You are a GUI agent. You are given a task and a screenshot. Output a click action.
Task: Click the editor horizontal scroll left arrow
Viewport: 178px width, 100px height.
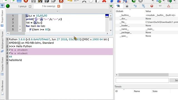click(x=8, y=33)
